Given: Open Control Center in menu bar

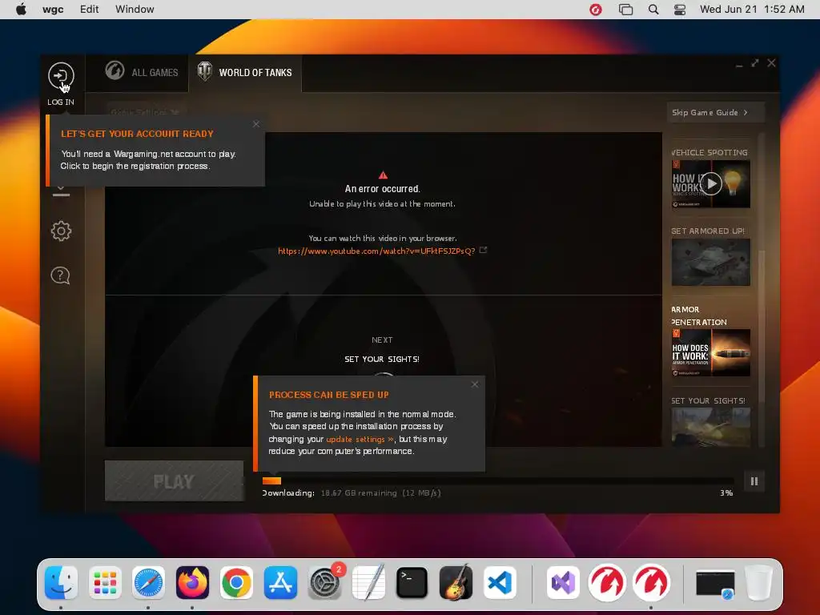Looking at the screenshot, I should pyautogui.click(x=679, y=10).
